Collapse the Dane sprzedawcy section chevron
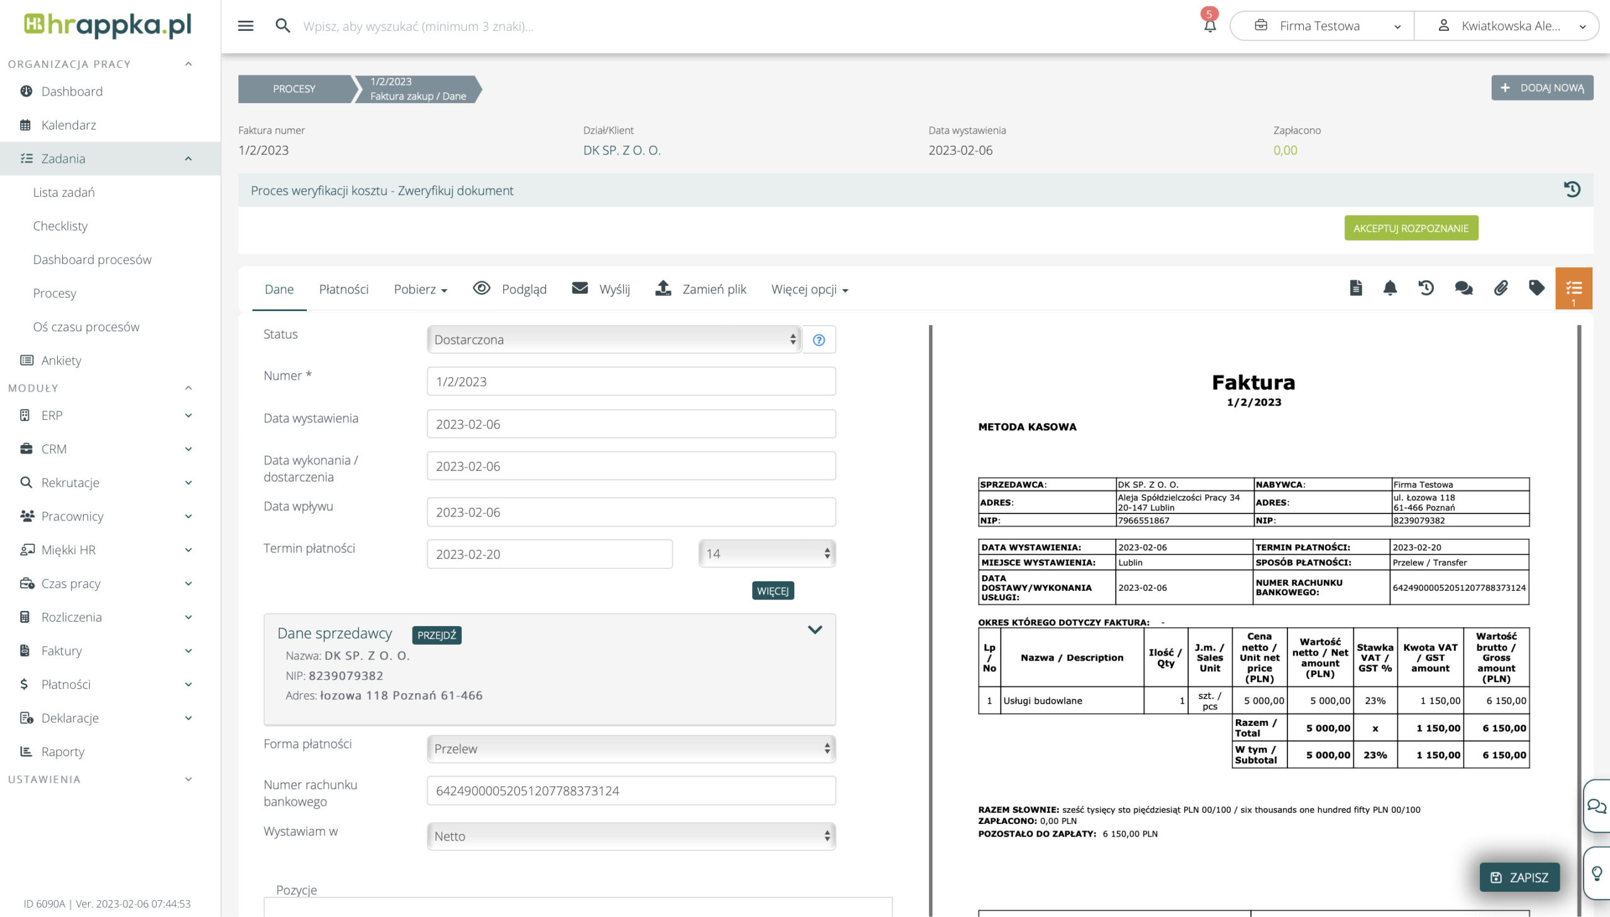1610x917 pixels. point(815,630)
